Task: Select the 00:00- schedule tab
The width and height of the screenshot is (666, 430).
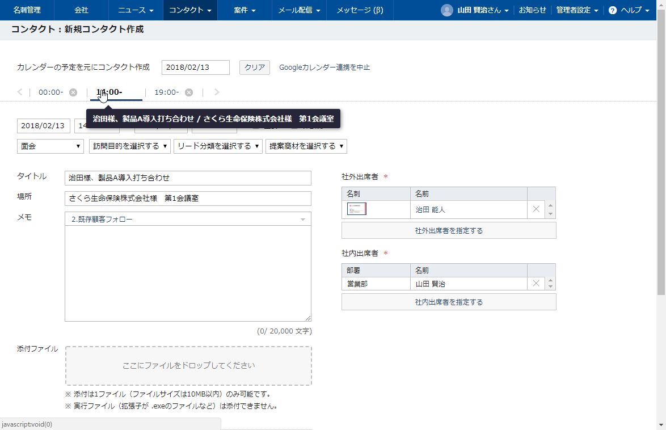Action: (51, 92)
